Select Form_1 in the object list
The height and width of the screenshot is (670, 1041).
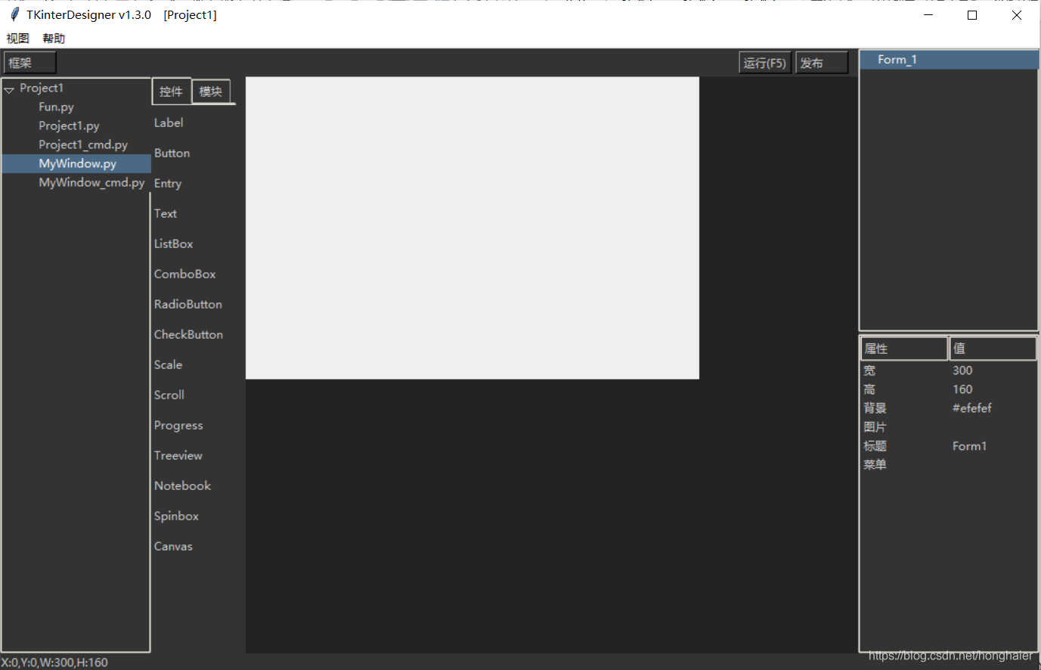pos(948,60)
